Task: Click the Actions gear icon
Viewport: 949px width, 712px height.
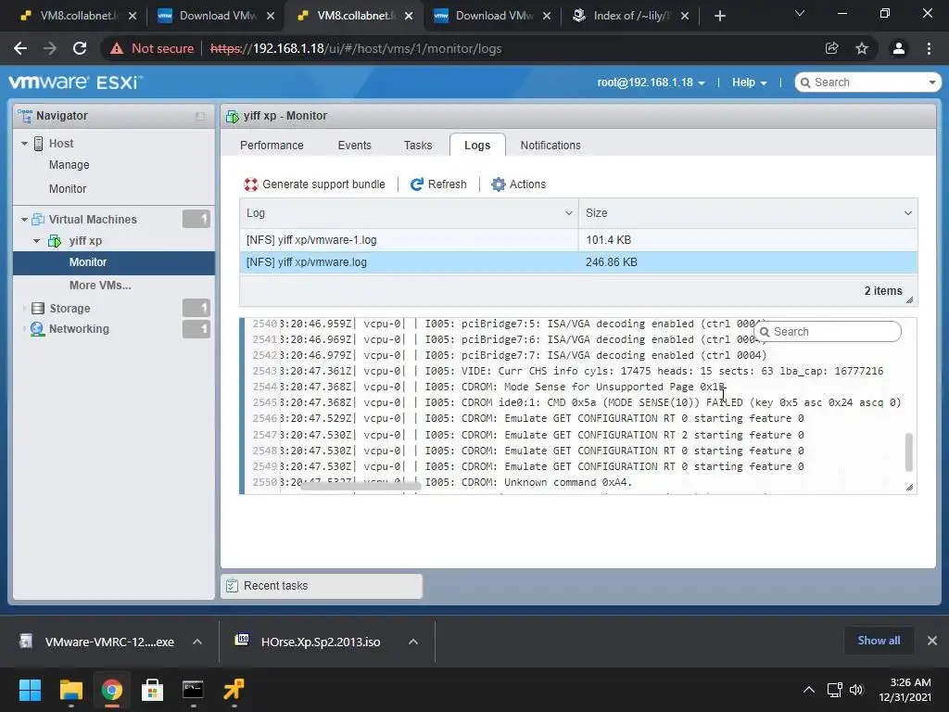Action: click(x=498, y=184)
